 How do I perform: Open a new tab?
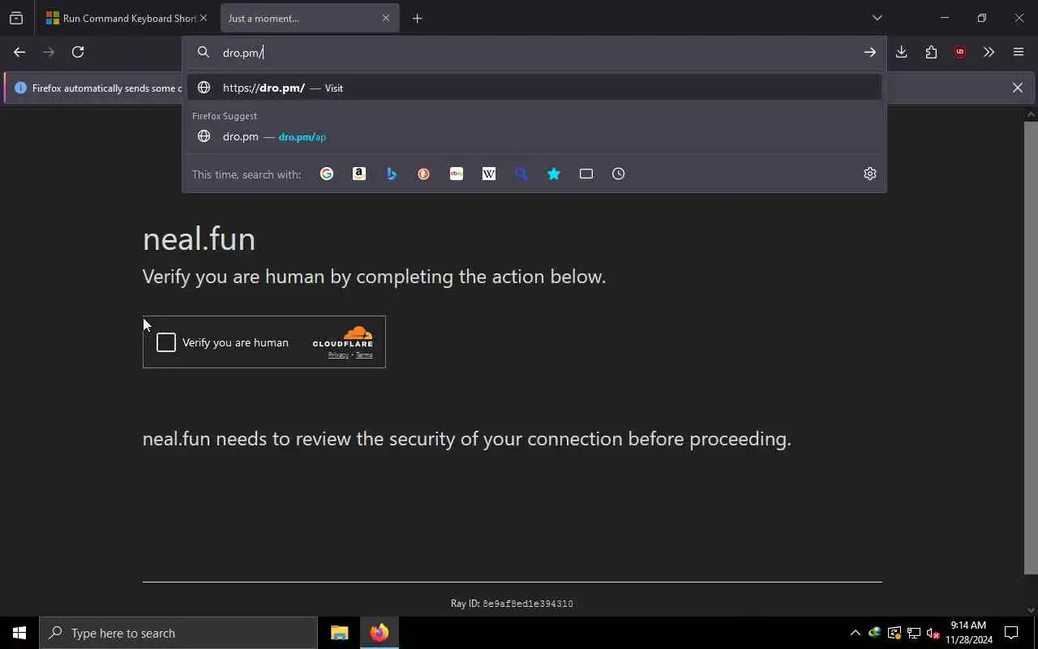(x=417, y=18)
